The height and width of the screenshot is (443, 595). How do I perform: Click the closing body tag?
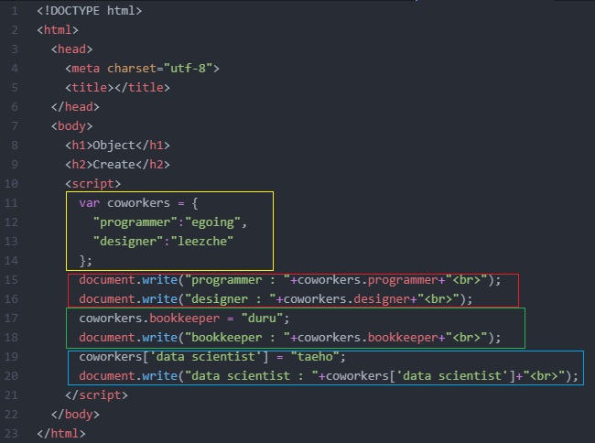pos(75,415)
